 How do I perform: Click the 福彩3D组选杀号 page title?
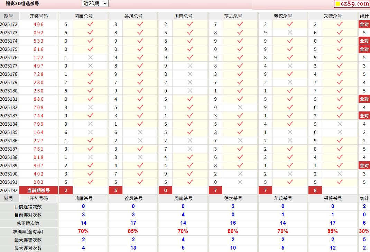tap(22, 3)
